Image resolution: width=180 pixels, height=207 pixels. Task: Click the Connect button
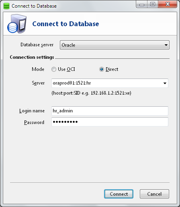pos(119,194)
